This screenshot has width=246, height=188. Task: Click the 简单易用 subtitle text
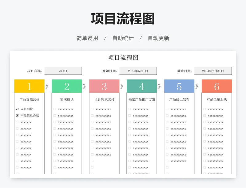(87, 38)
